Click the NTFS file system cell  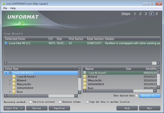(52, 43)
